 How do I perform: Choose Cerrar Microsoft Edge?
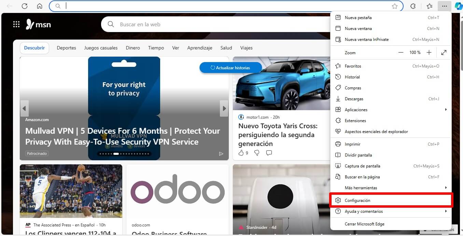tap(391, 224)
